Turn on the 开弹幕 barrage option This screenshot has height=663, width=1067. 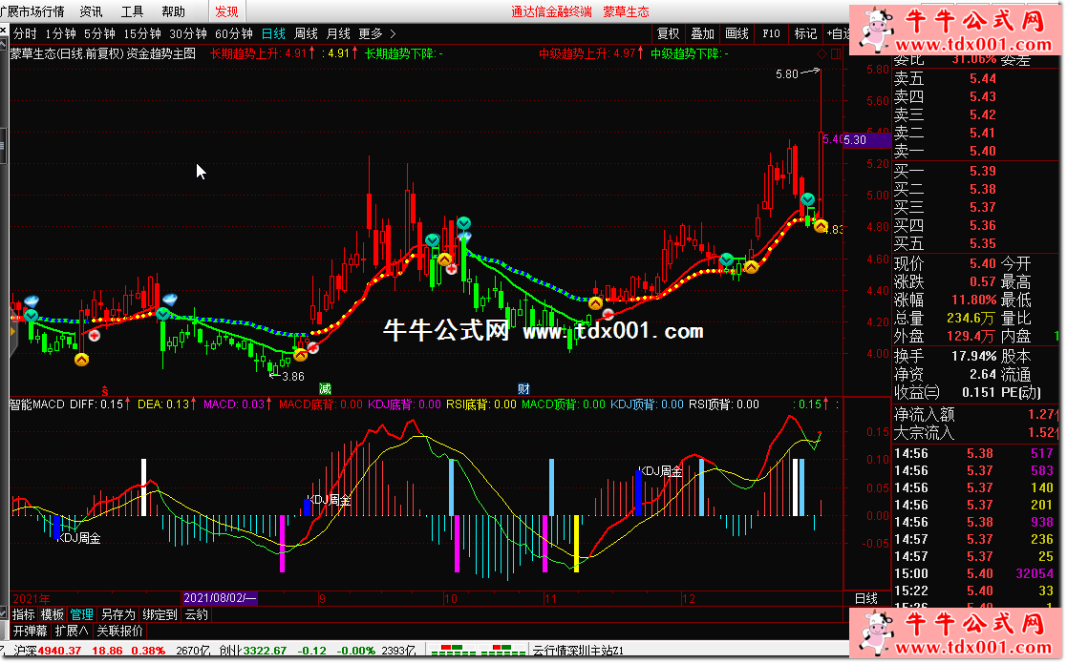click(31, 632)
